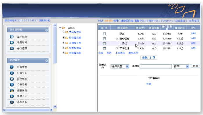Click 试听 for 08. 平湖秋月
Viewport: 203px width, 115px height.
point(193,48)
